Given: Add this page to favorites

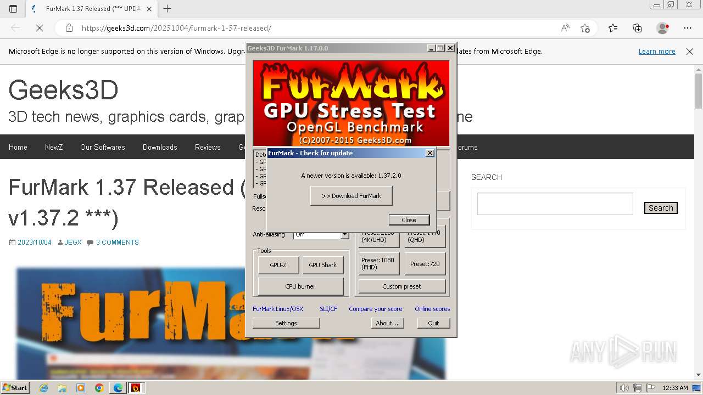Looking at the screenshot, I should pos(585,28).
